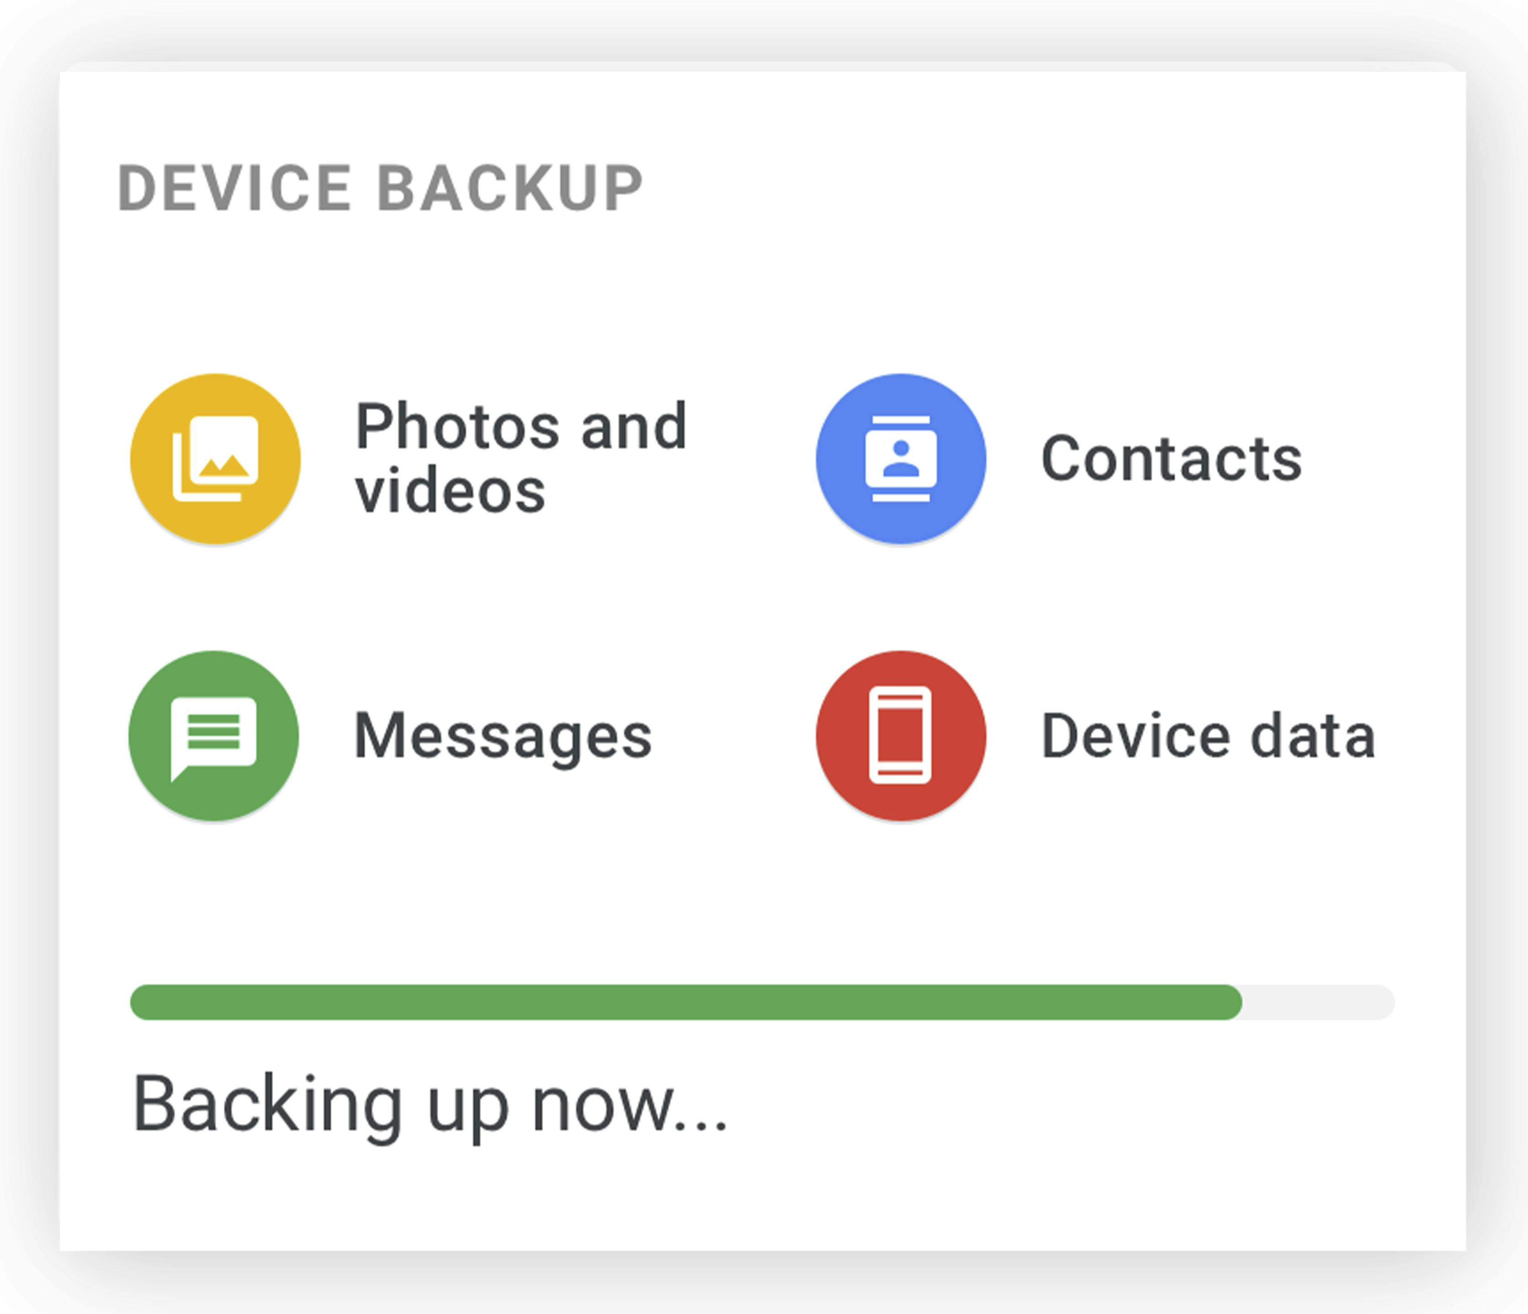
Task: Open the "Contacts" text label
Action: click(1171, 459)
